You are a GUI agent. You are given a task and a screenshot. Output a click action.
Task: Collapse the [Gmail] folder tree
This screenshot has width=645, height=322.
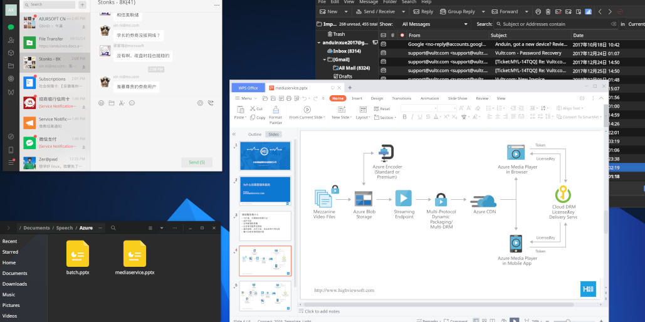(x=325, y=59)
